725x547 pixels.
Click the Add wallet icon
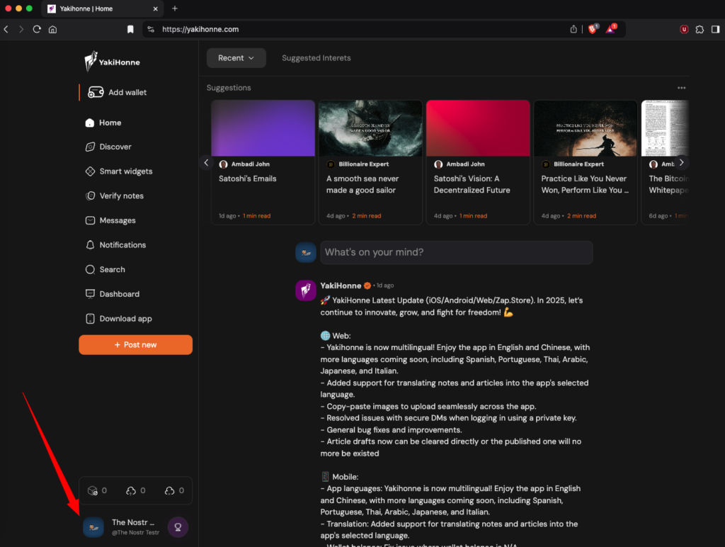[x=96, y=92]
